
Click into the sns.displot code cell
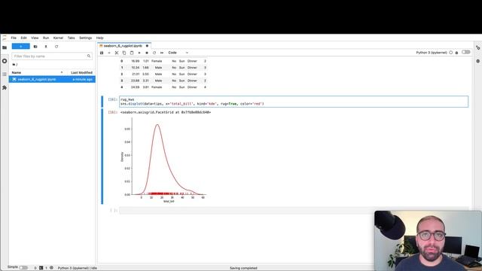(294, 102)
